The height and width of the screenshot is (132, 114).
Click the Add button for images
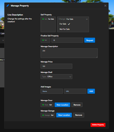click(91, 91)
